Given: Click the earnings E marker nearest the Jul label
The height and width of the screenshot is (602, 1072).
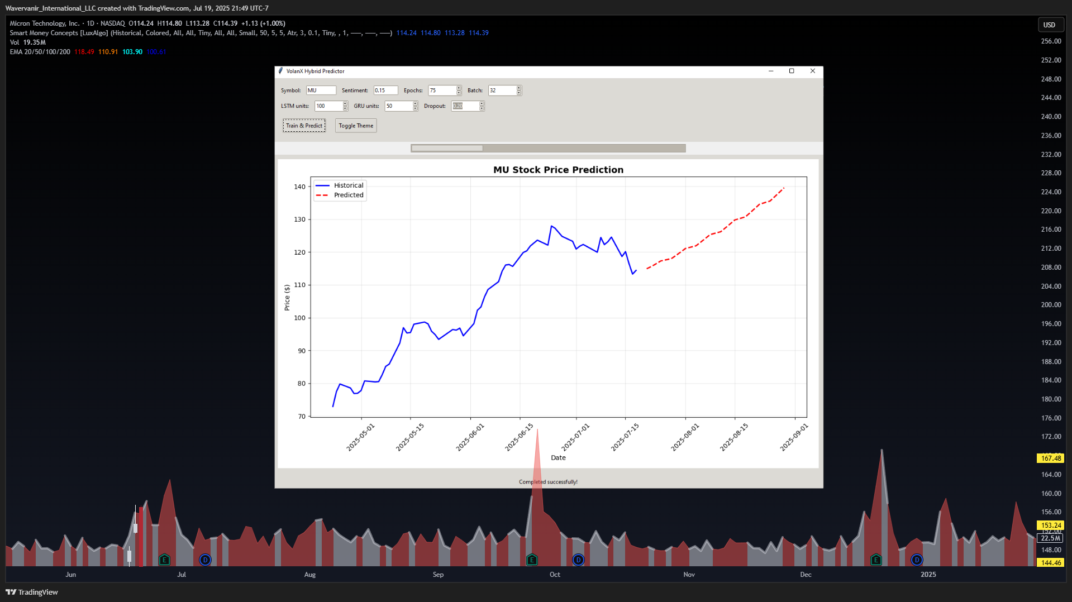Looking at the screenshot, I should (164, 560).
